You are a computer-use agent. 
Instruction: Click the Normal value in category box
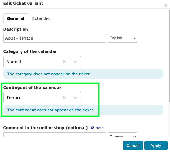14,62
